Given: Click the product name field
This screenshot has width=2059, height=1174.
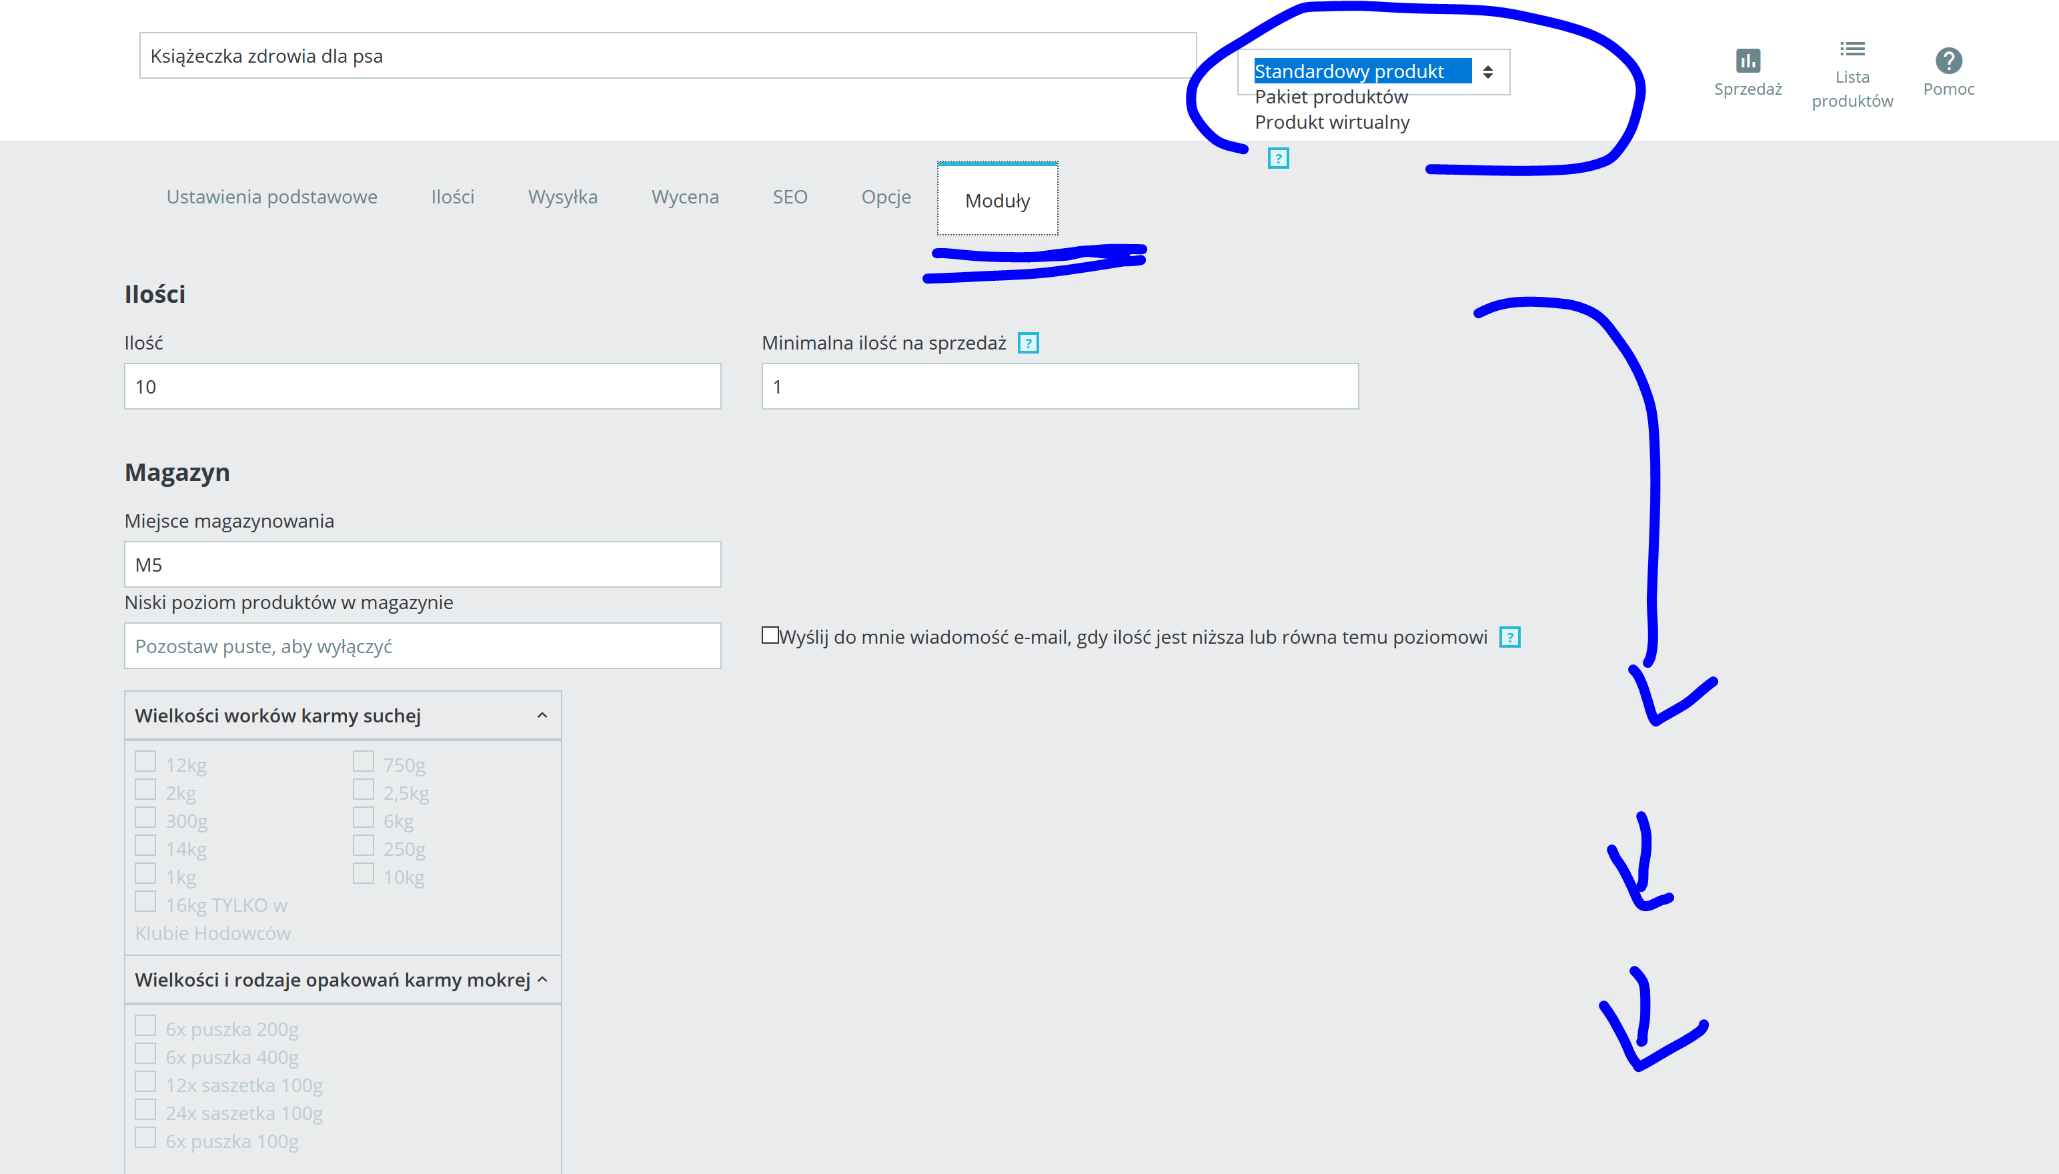Looking at the screenshot, I should click(668, 57).
